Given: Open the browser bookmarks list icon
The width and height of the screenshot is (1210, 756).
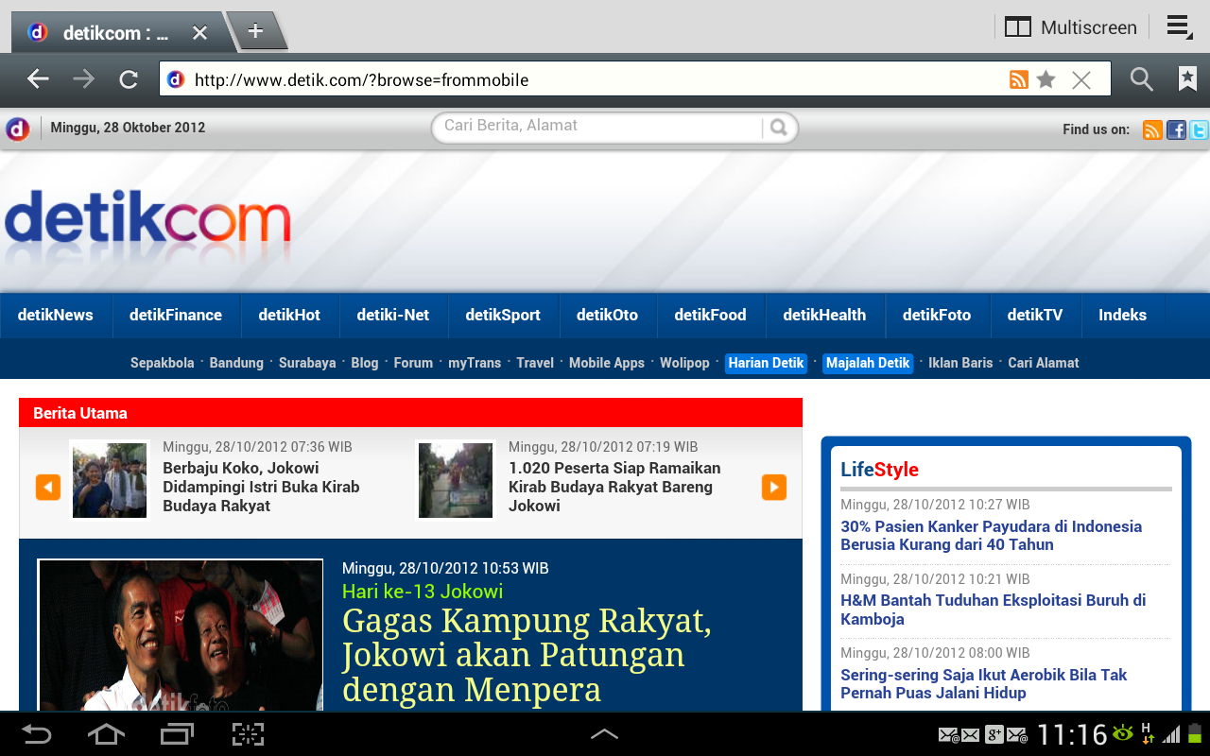Looking at the screenshot, I should coord(1187,79).
